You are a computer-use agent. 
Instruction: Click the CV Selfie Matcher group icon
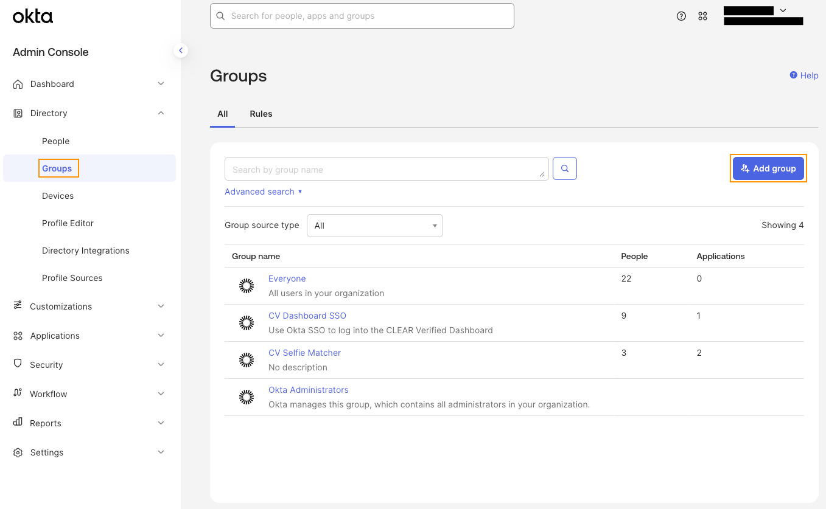pyautogui.click(x=247, y=360)
